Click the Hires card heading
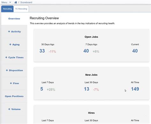 point(91,113)
